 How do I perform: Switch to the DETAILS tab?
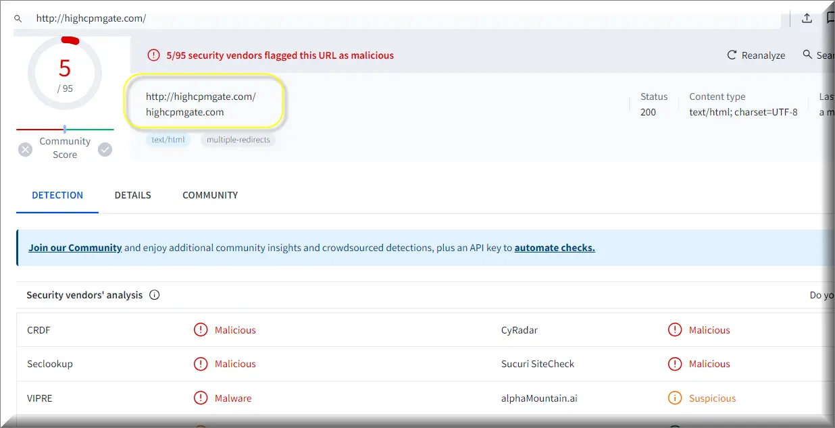pos(133,195)
